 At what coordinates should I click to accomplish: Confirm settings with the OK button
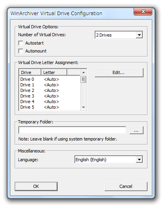click(36, 186)
